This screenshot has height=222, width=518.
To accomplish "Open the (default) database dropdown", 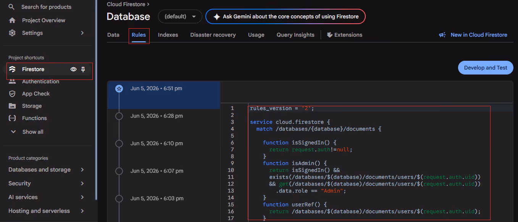I will pos(180,16).
